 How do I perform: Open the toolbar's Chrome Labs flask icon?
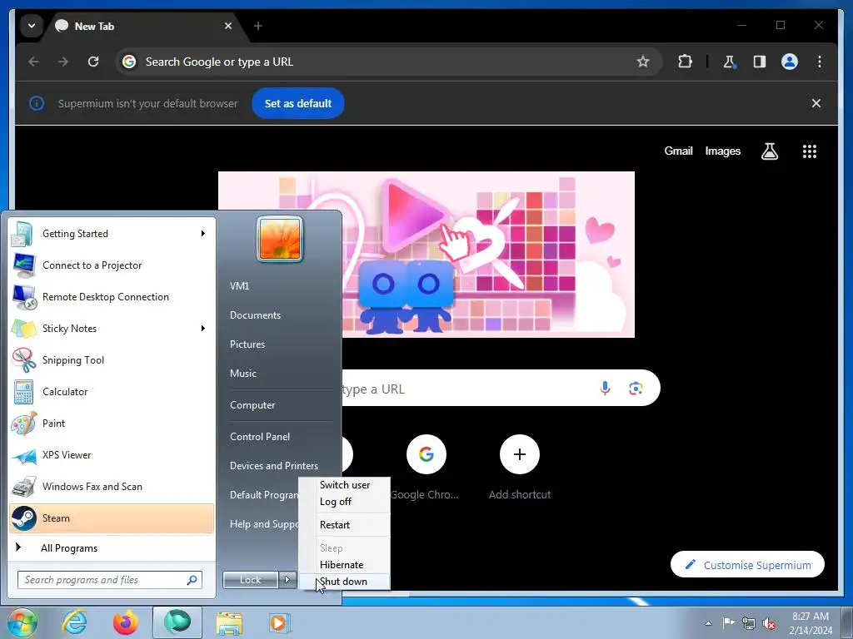click(730, 62)
